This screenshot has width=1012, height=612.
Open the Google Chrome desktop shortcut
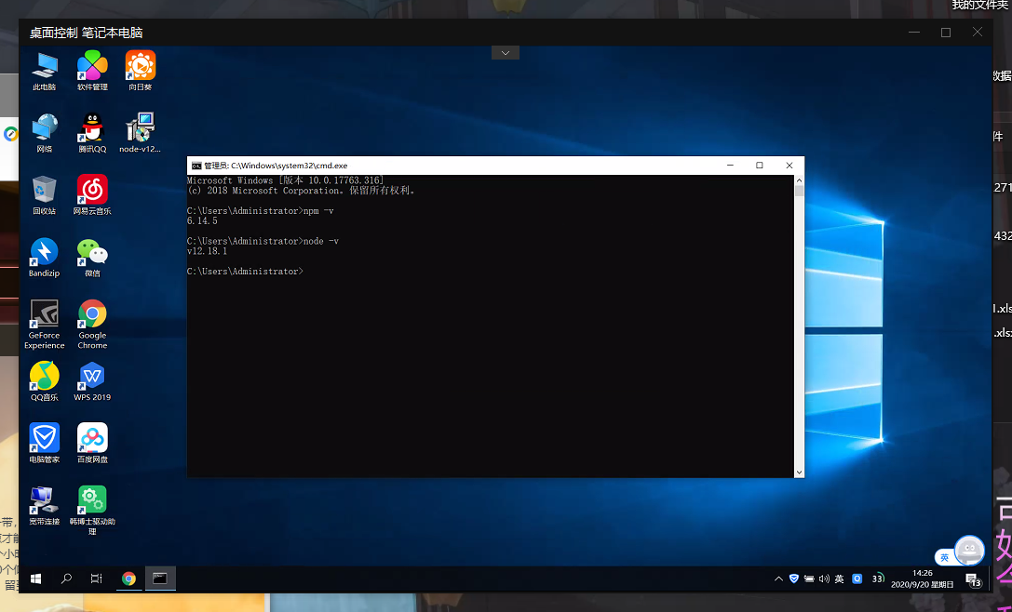[92, 314]
